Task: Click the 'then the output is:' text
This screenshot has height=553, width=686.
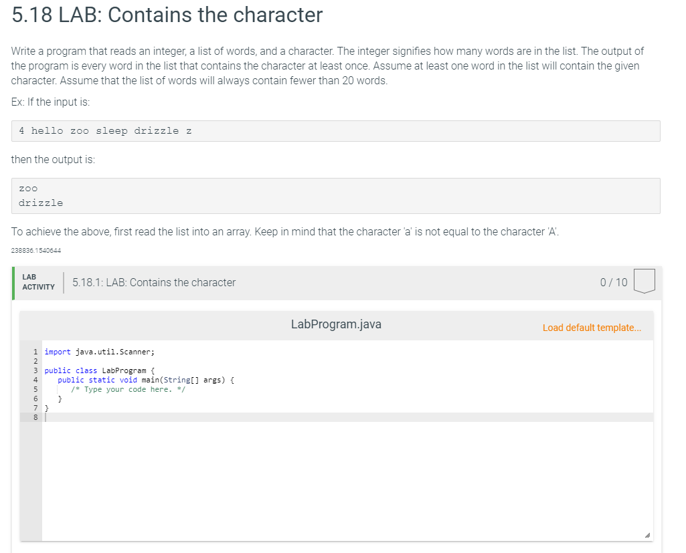Action: tap(53, 160)
